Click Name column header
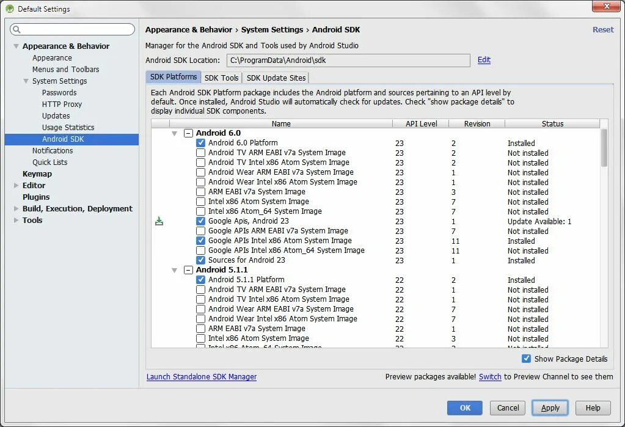This screenshot has height=427, width=625. click(280, 123)
